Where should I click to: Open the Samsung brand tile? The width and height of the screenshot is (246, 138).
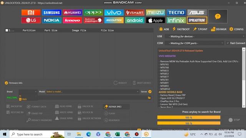pyautogui.click(x=52, y=13)
